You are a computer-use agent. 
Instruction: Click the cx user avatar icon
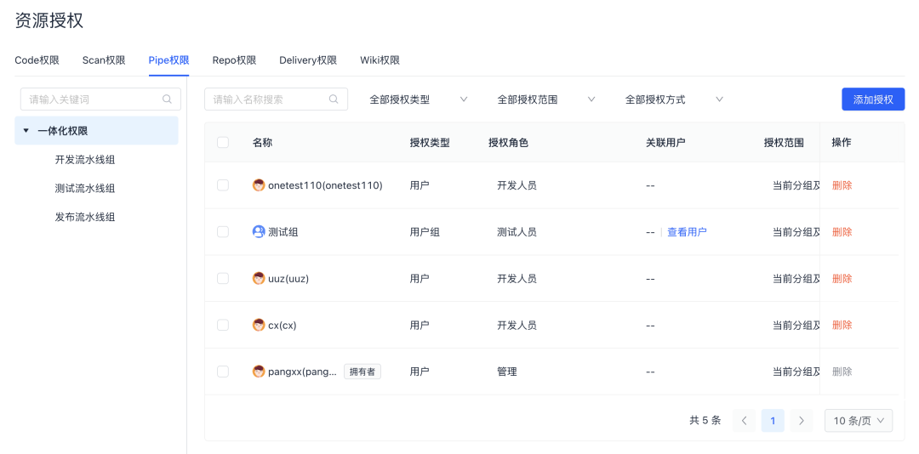[259, 325]
